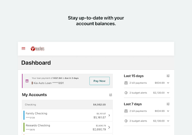This screenshot has height=135, width=192.
Task: Select the Kia Auto Loan ****1891 link
Action: point(49,83)
